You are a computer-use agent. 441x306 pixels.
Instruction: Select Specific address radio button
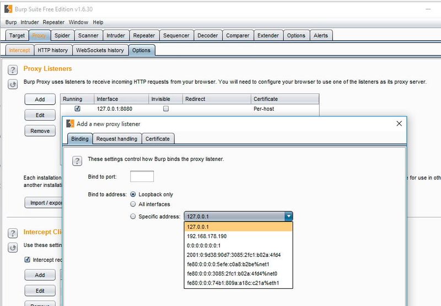point(133,216)
